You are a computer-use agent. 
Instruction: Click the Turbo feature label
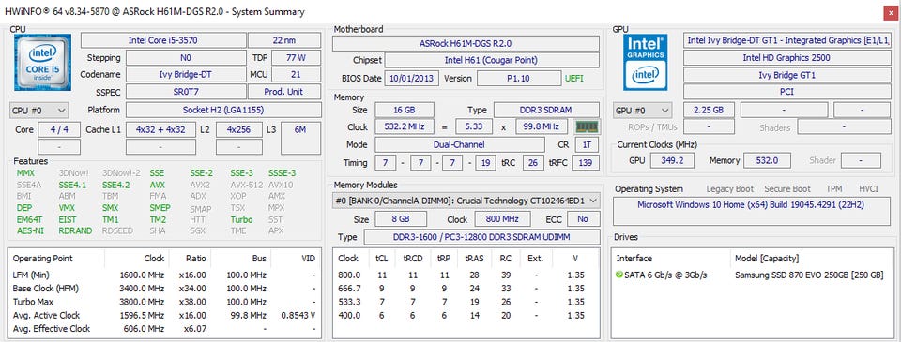pos(242,219)
